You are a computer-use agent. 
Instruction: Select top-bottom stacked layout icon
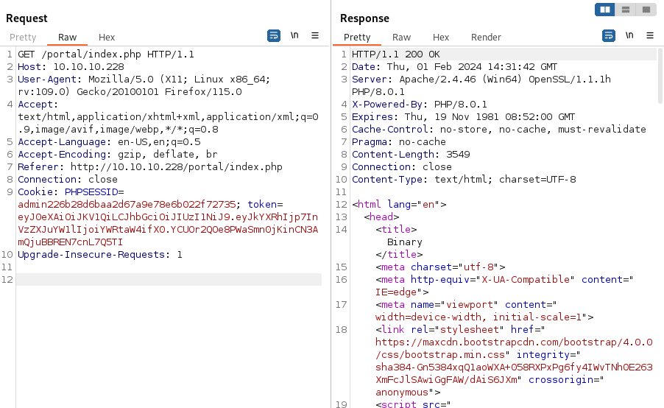pos(626,10)
